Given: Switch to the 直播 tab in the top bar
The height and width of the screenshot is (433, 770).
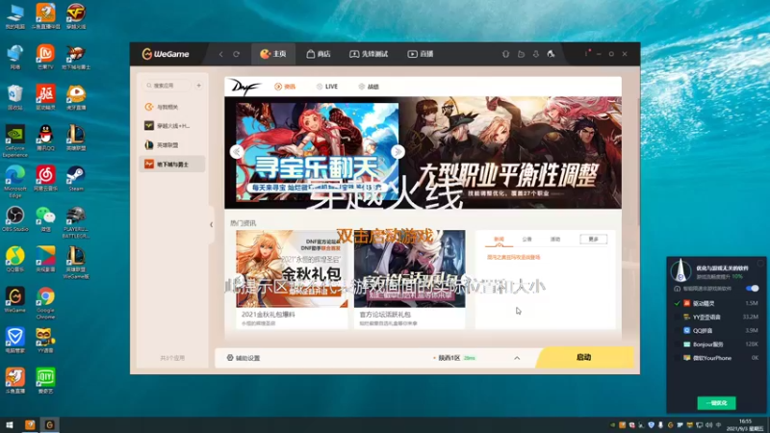Looking at the screenshot, I should click(x=421, y=54).
